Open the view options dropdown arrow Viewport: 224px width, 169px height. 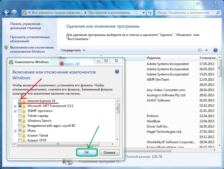[x=206, y=50]
